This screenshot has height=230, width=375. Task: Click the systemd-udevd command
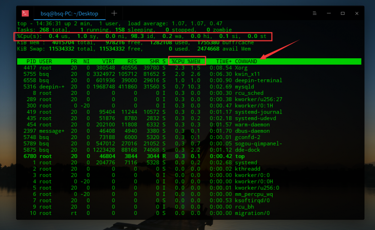click(x=255, y=118)
